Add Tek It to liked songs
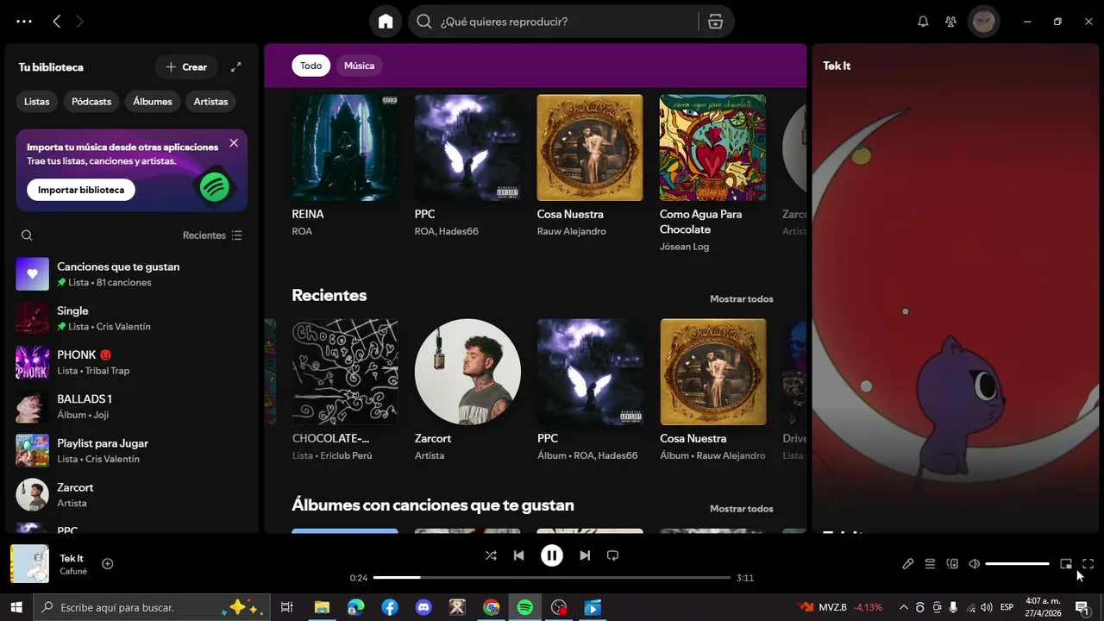Viewport: 1104px width, 621px height. pyautogui.click(x=108, y=564)
